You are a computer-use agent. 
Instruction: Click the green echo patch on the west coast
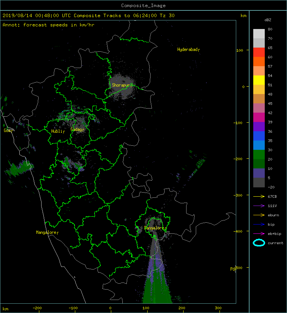20,168
